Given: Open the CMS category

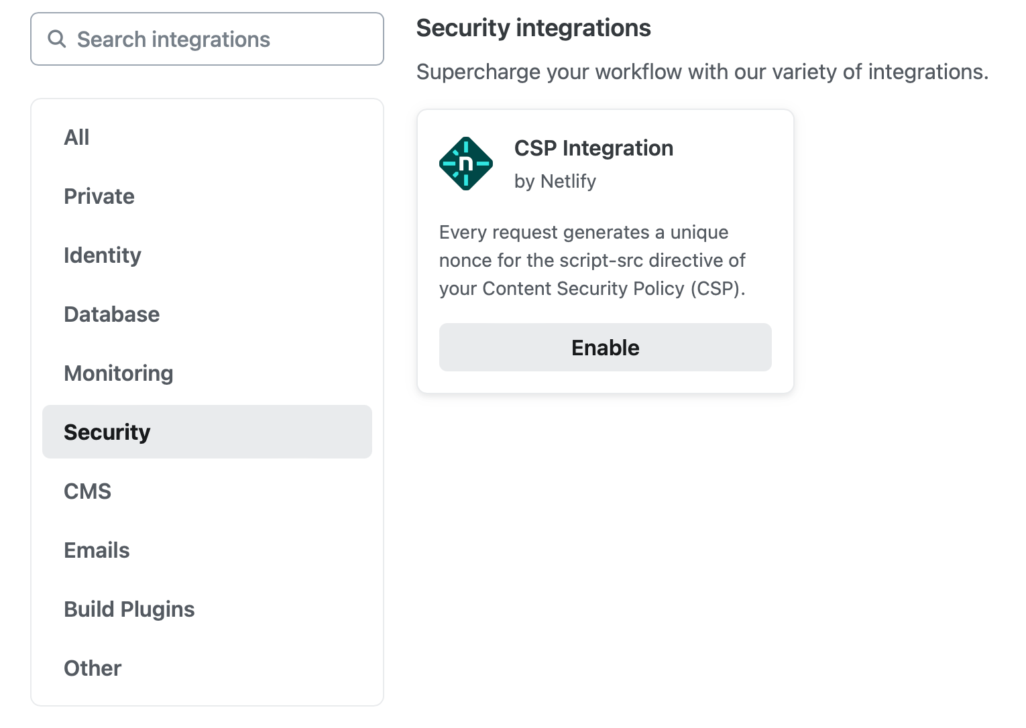Looking at the screenshot, I should pyautogui.click(x=87, y=491).
